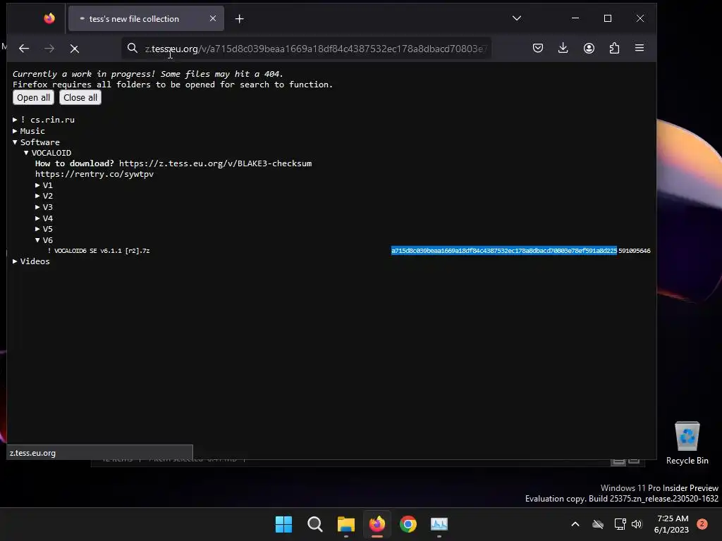Screen dimensions: 722x541
Task: Open Google Chrome from taskbar
Action: pos(408,524)
